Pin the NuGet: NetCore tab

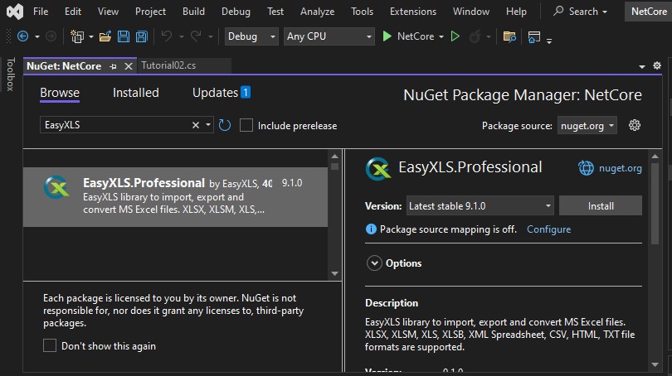[x=113, y=66]
